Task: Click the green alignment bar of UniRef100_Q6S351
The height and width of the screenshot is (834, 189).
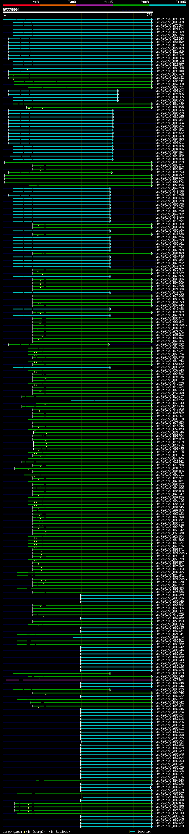Action: tap(90, 88)
